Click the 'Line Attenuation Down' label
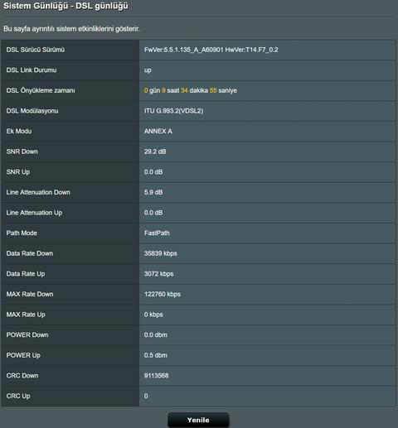 tap(38, 192)
